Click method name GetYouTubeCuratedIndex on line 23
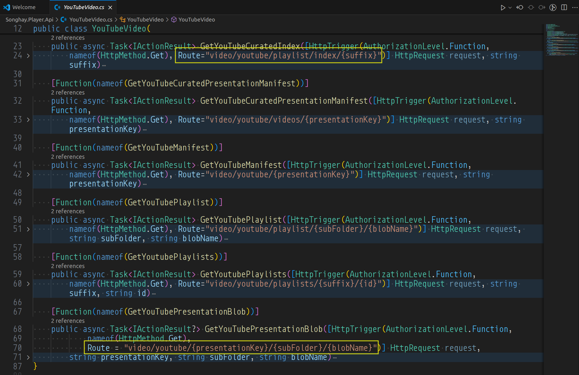 [250, 46]
